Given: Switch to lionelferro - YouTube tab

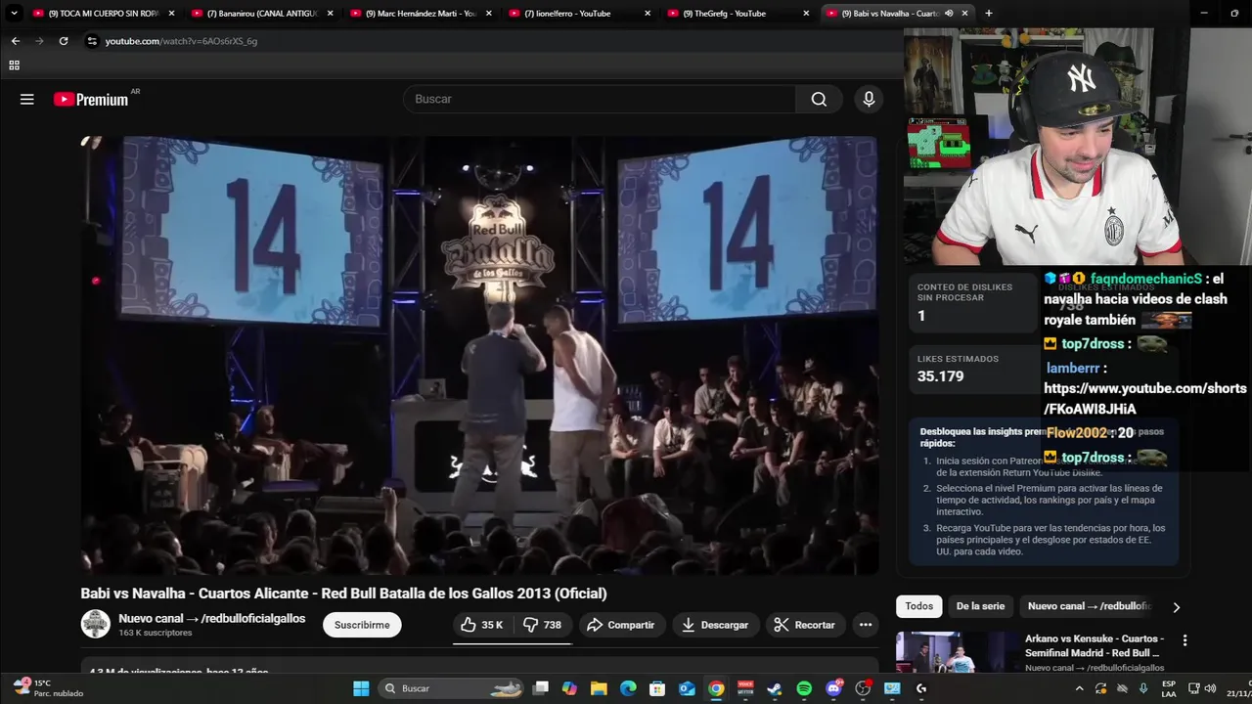Looking at the screenshot, I should click(x=578, y=14).
